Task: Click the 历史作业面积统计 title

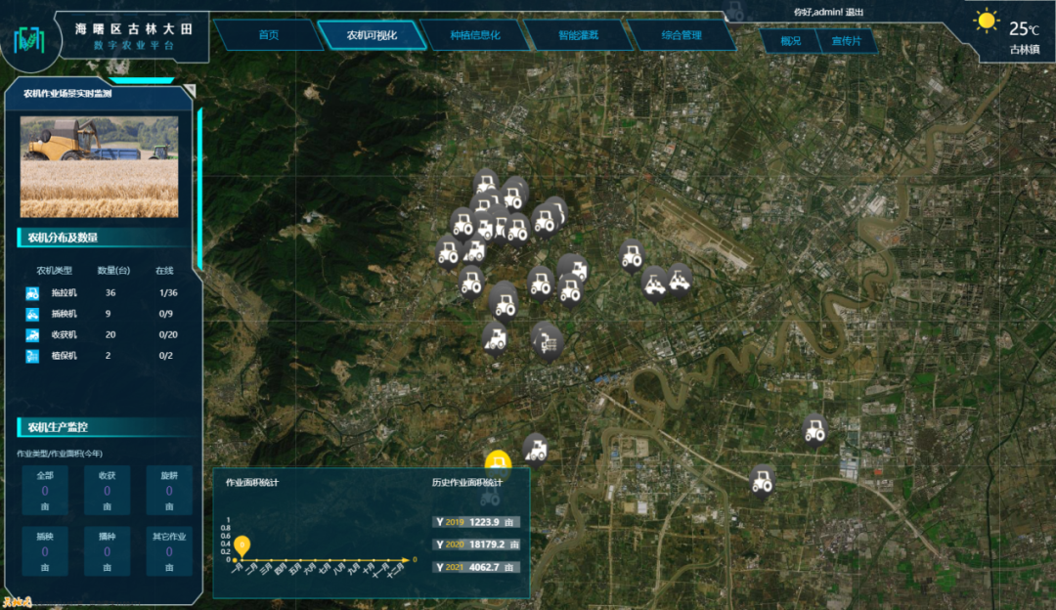Action: click(467, 482)
